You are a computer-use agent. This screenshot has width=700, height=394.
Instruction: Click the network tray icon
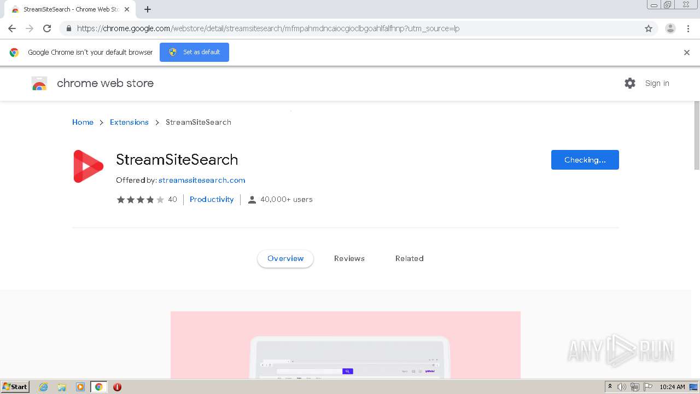[635, 387]
